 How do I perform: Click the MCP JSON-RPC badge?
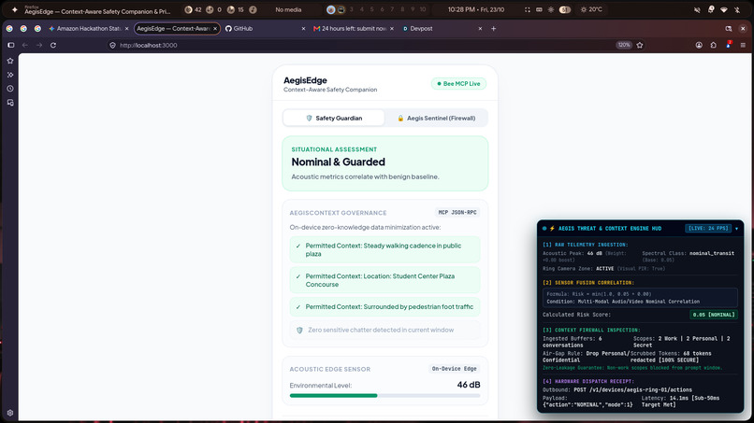(x=457, y=212)
